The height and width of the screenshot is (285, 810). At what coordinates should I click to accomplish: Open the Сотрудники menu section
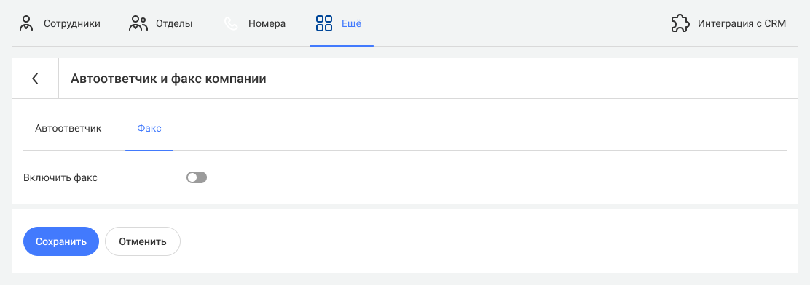60,23
